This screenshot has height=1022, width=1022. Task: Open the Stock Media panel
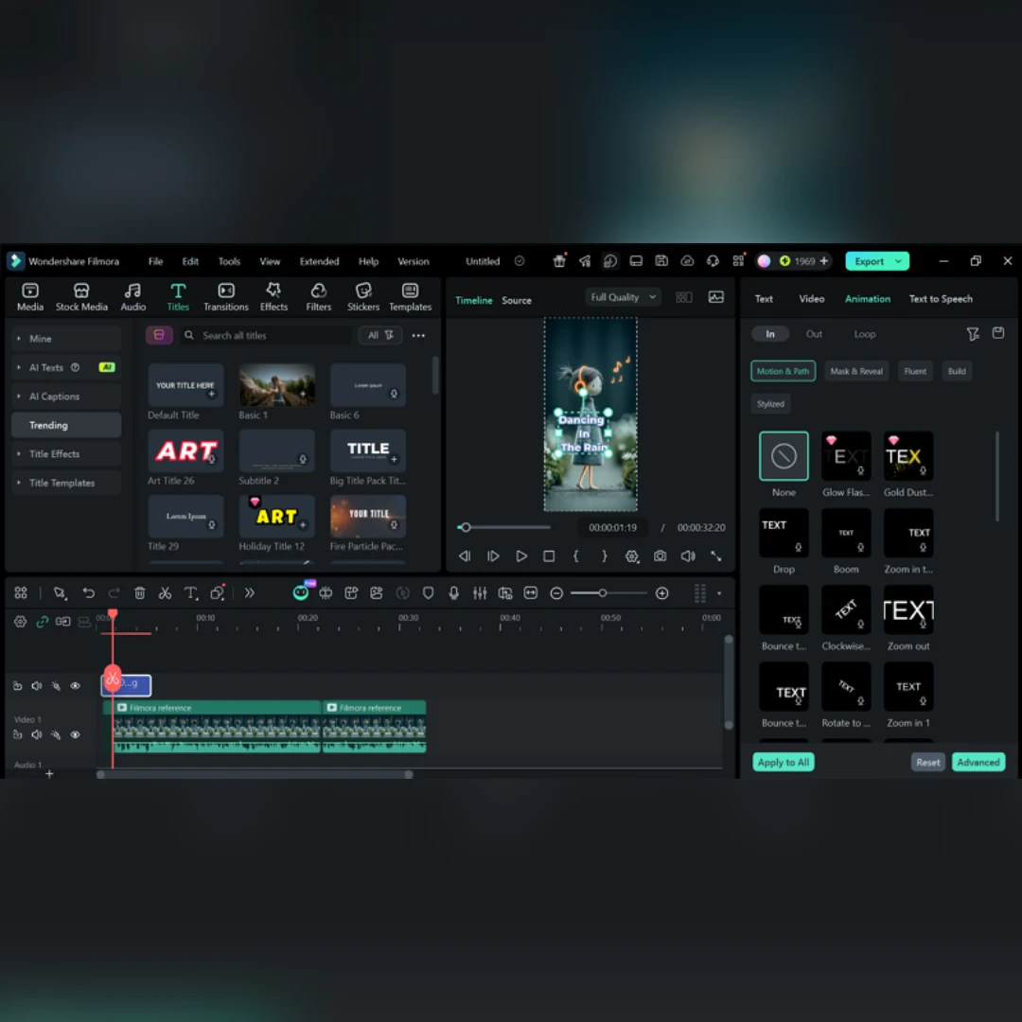[x=81, y=296]
